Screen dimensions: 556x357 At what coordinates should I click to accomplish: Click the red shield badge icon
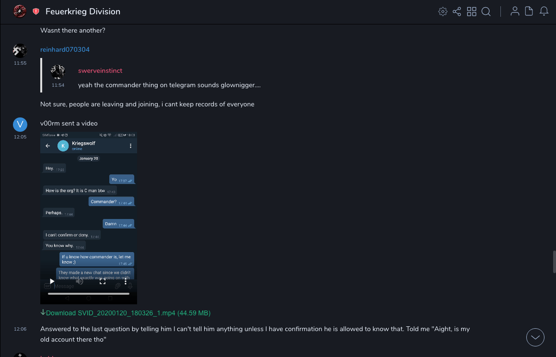(x=36, y=12)
